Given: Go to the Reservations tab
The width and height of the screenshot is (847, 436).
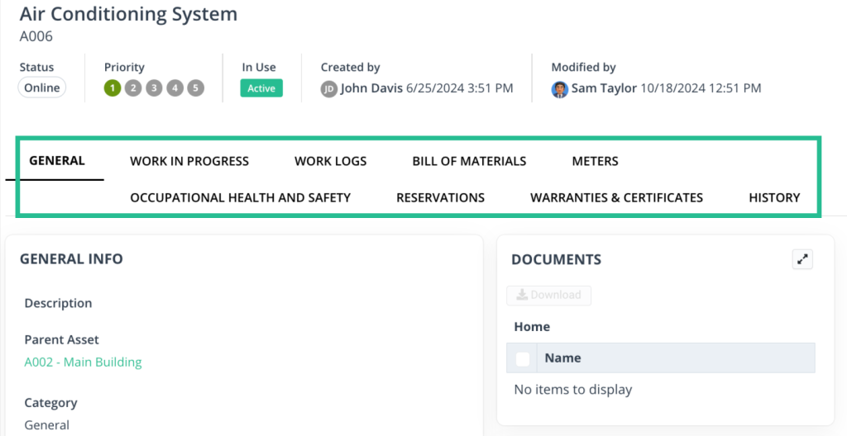Looking at the screenshot, I should [440, 197].
